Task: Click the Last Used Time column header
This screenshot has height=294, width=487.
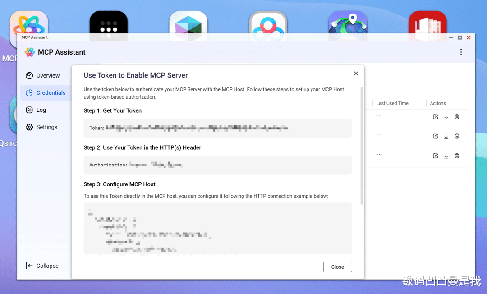Action: click(392, 103)
